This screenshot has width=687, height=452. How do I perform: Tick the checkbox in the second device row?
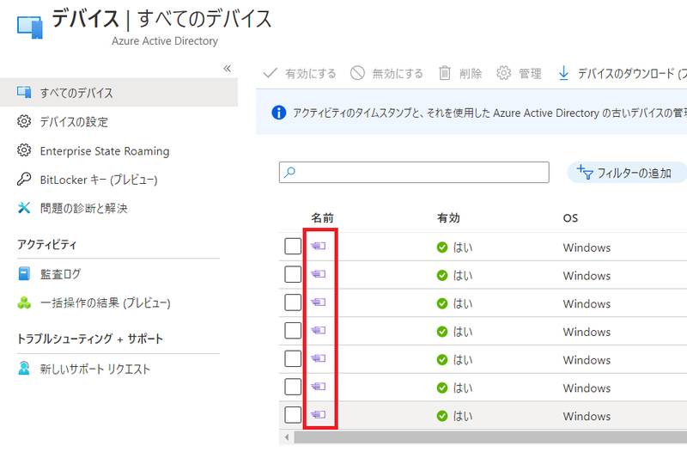[x=293, y=274]
